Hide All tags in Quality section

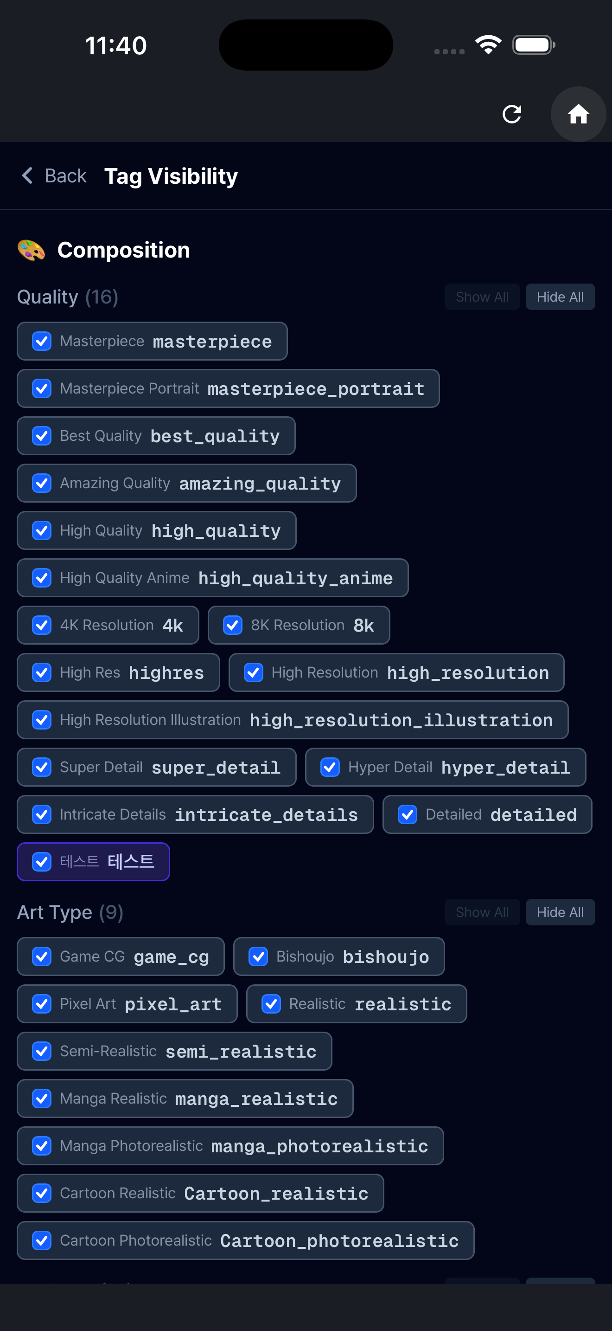point(560,297)
